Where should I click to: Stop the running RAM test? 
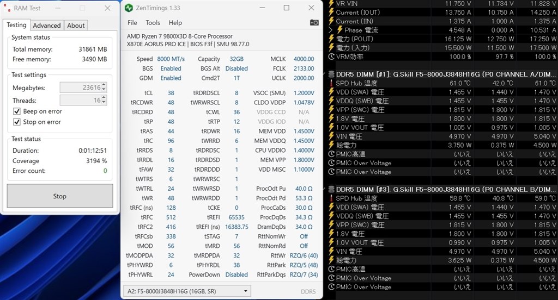click(x=60, y=196)
